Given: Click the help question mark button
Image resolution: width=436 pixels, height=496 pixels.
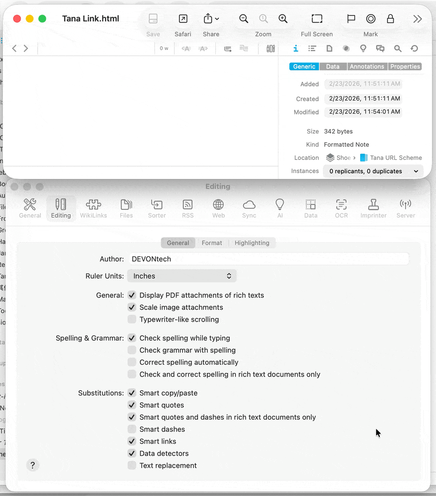Looking at the screenshot, I should tap(32, 465).
